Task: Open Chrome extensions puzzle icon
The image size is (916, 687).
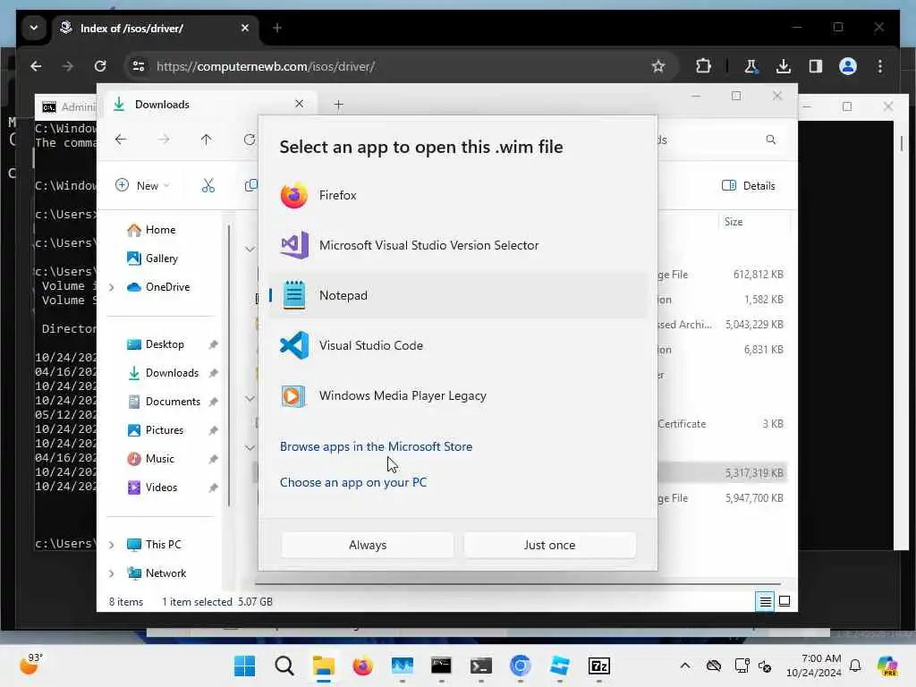Action: tap(703, 66)
